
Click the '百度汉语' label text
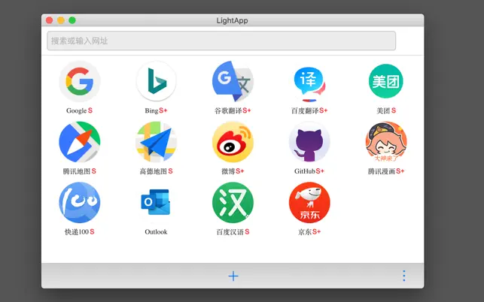[230, 231]
